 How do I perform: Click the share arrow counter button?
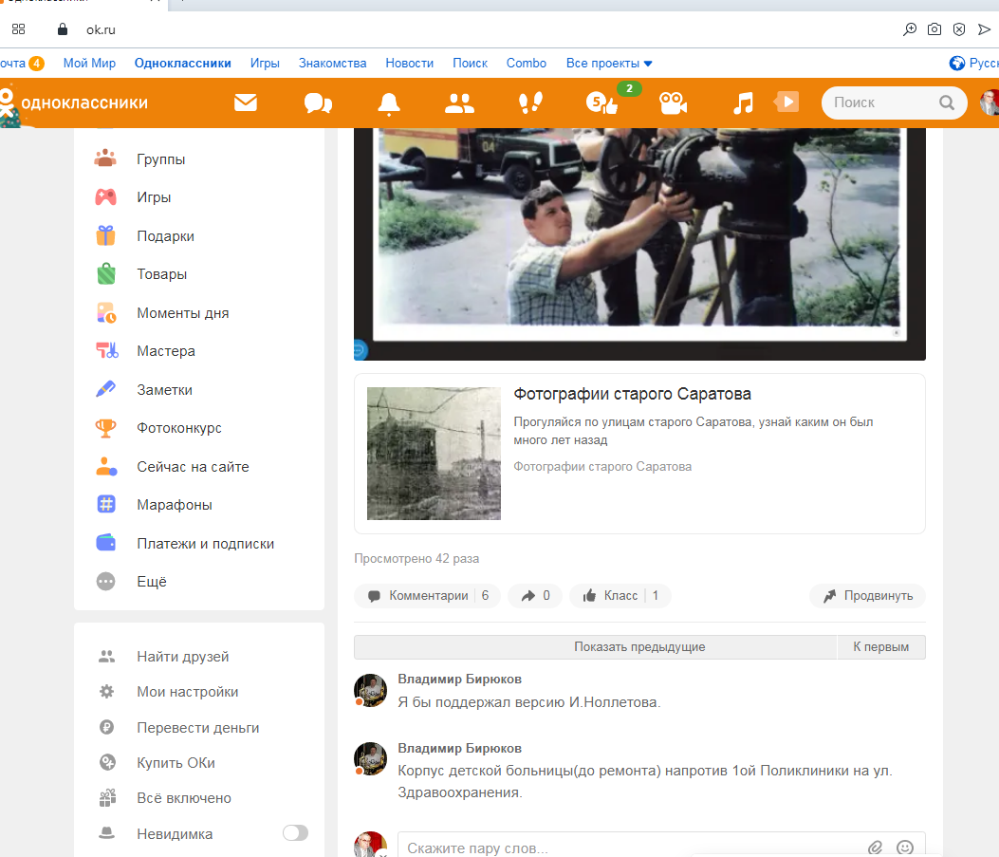[x=535, y=596]
